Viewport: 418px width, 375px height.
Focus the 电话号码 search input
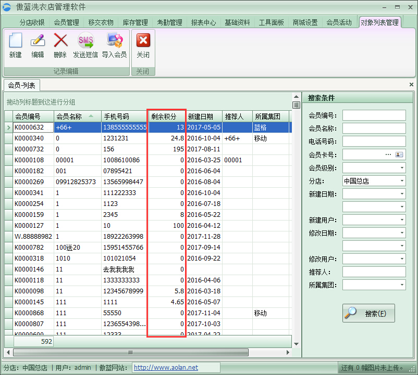click(x=374, y=141)
